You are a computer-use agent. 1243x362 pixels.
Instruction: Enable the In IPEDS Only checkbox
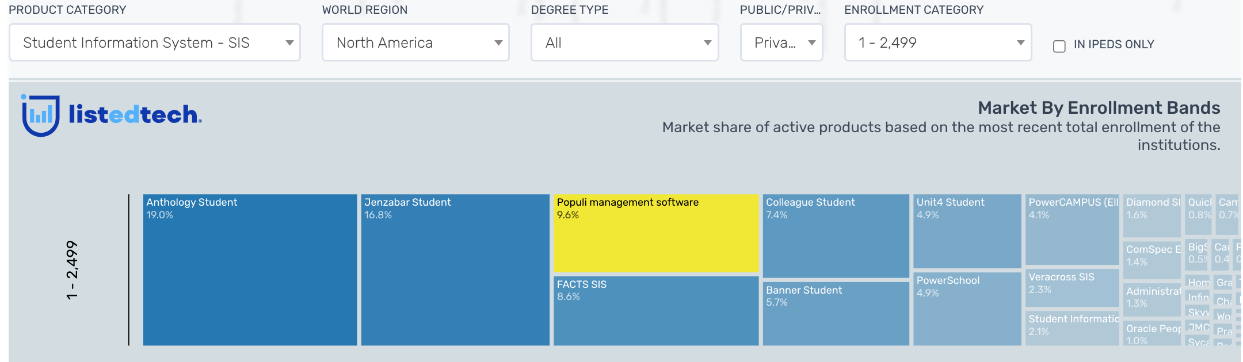[1059, 46]
